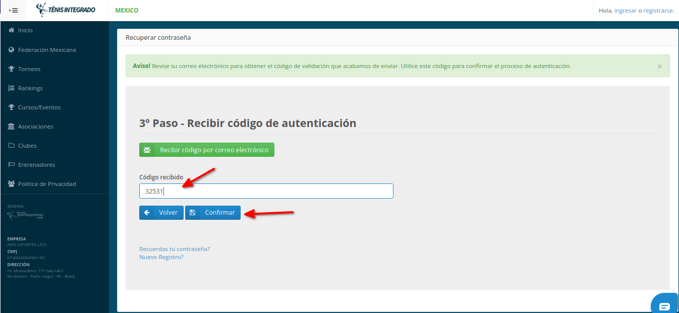Click the Tênis Integrado logo
Image resolution: width=679 pixels, height=313 pixels.
[x=66, y=10]
